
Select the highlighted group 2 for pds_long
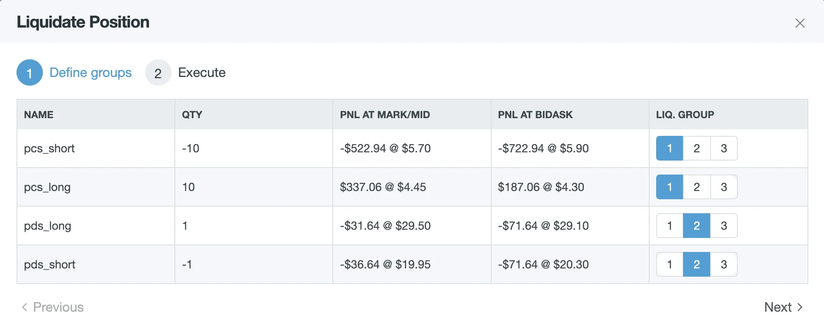coord(696,226)
